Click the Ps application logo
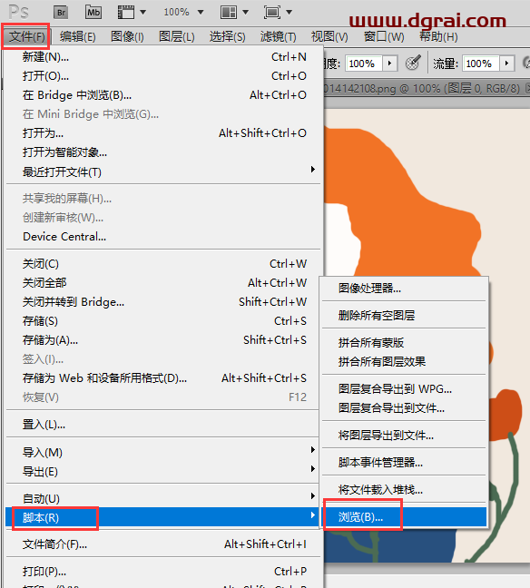The width and height of the screenshot is (530, 588). point(18,13)
